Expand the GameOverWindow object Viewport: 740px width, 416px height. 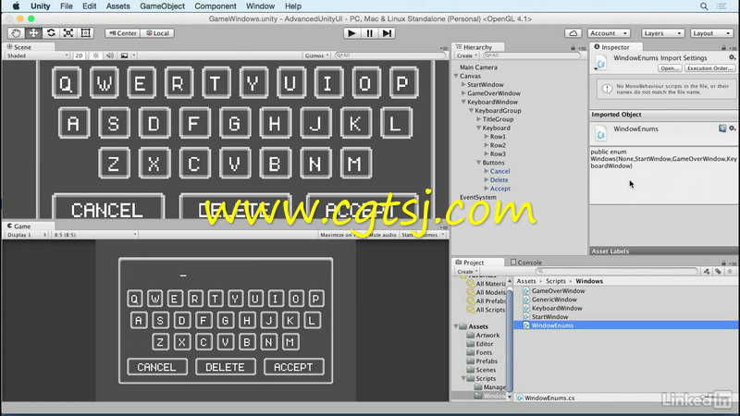coord(463,93)
